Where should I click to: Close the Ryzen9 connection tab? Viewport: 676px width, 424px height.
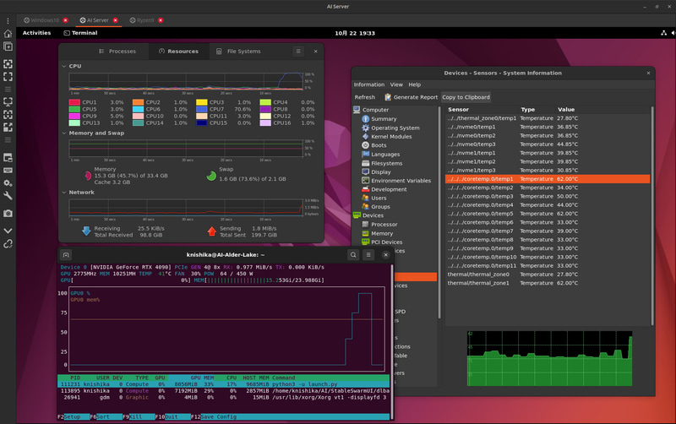tap(161, 20)
